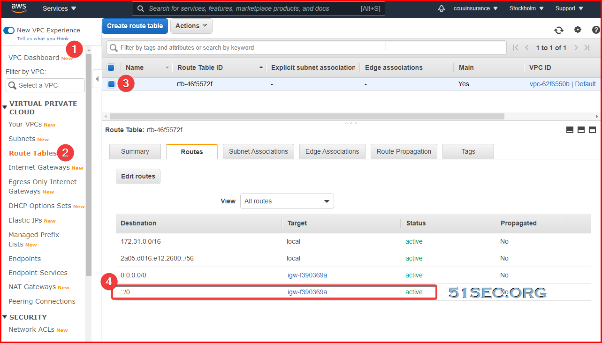Open VPC Dashboard in sidebar
The image size is (602, 343).
(x=34, y=58)
